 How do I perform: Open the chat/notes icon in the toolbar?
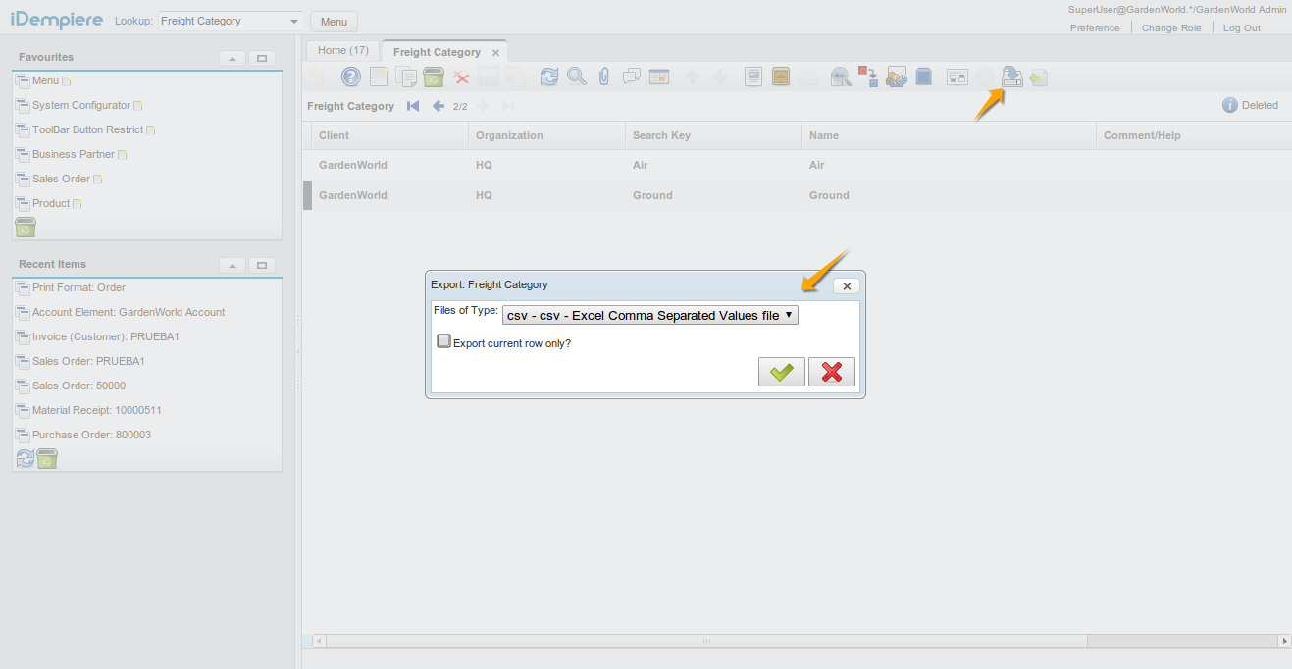click(630, 77)
